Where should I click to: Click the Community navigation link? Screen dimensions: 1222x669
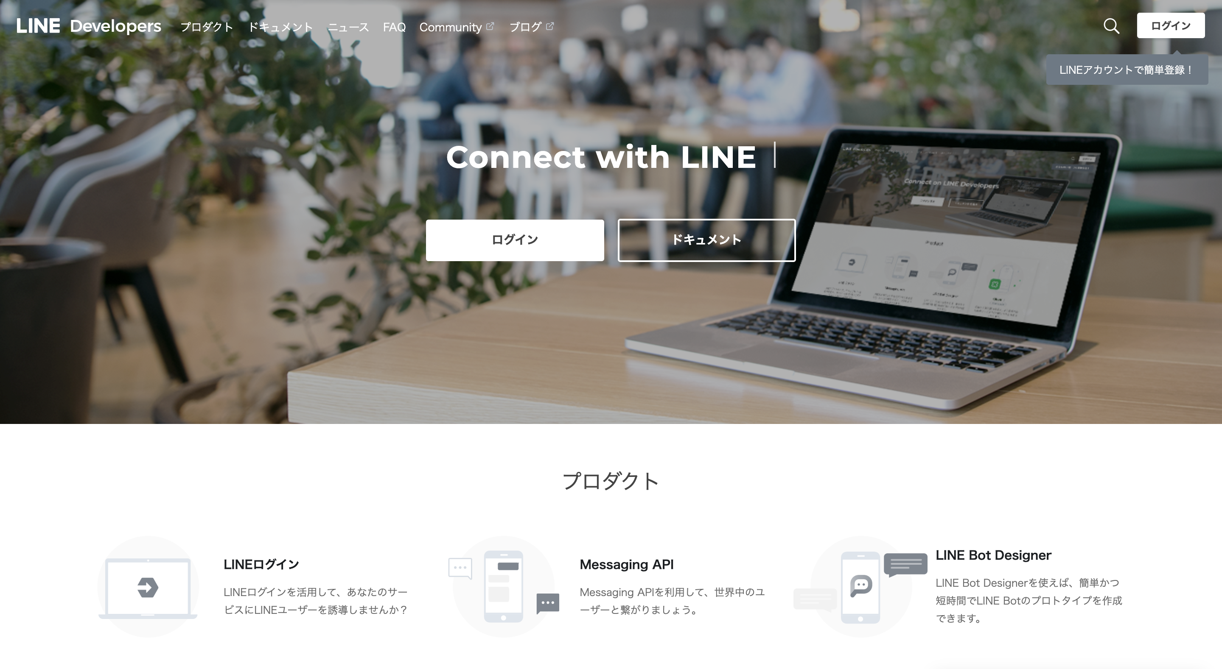(x=456, y=25)
